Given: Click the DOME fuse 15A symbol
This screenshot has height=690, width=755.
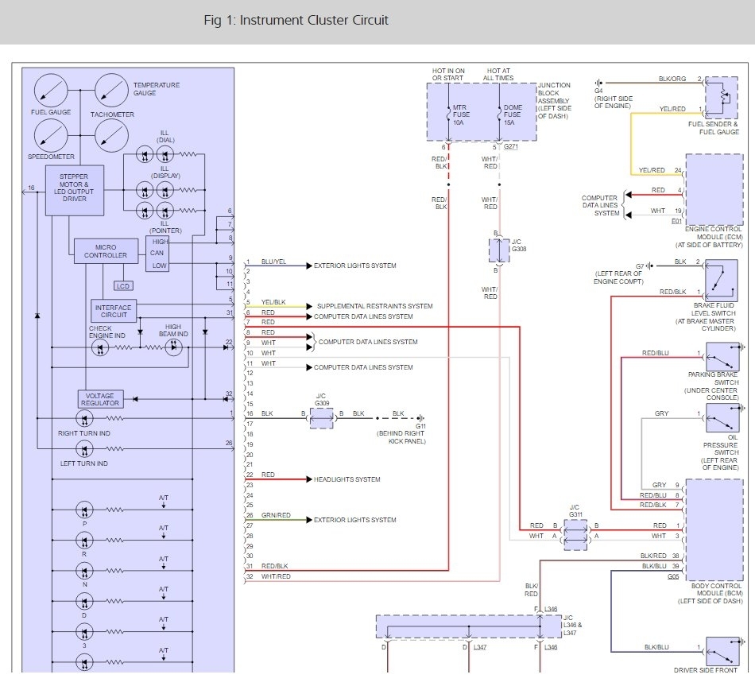Looking at the screenshot, I should click(x=499, y=114).
